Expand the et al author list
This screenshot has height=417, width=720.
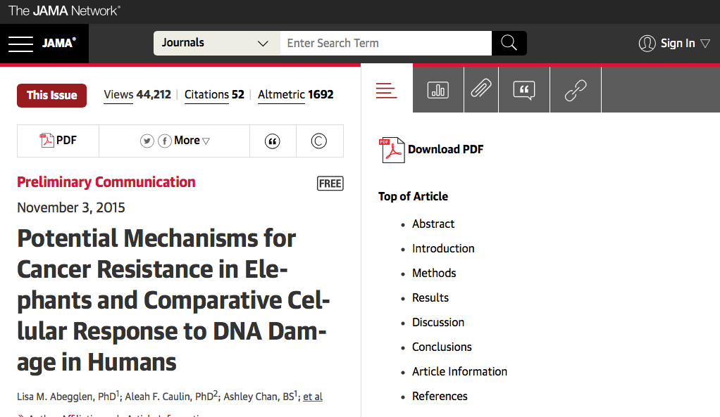pos(313,397)
